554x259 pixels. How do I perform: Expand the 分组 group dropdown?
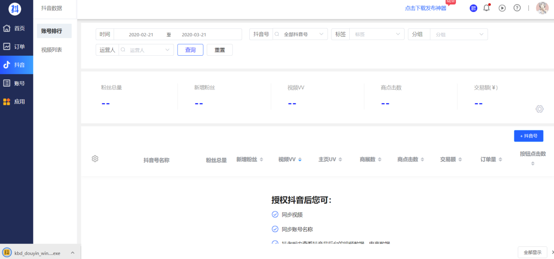pos(458,34)
